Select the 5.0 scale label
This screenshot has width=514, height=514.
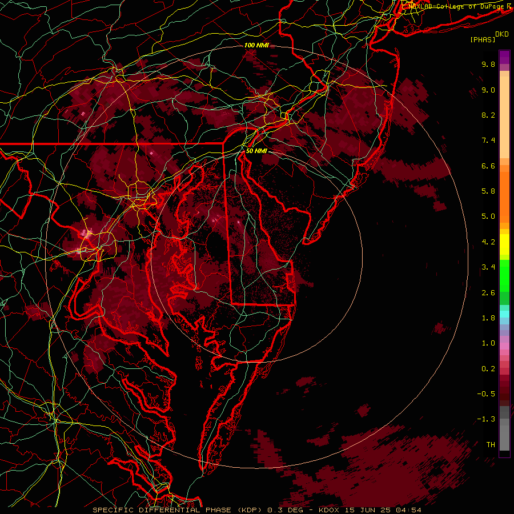pyautogui.click(x=488, y=216)
